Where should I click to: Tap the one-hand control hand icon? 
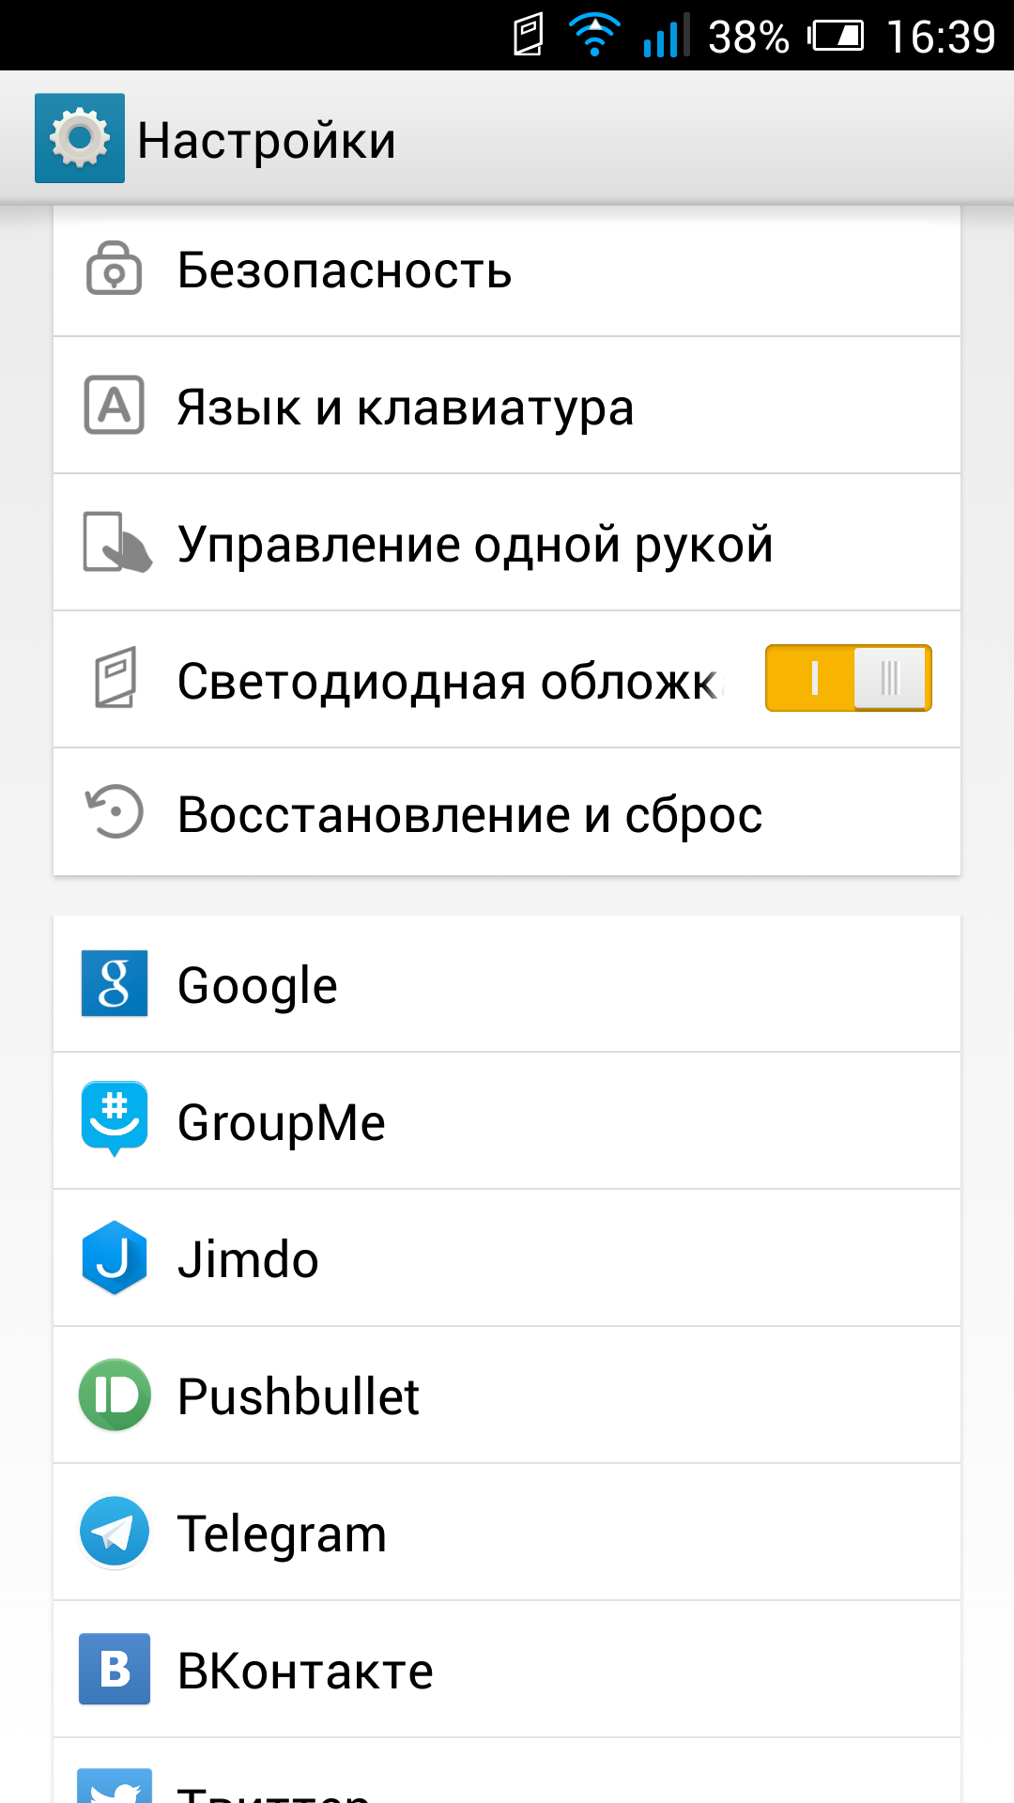117,542
